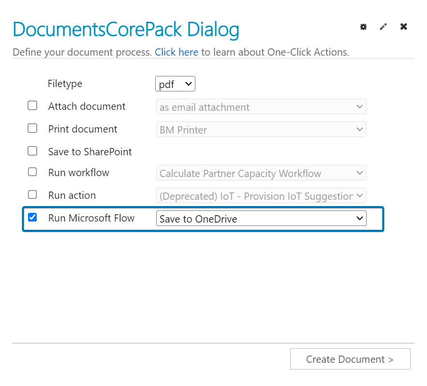Viewport: 427px width, 386px height.
Task: Open the Filetype pdf dropdown
Action: 175,84
